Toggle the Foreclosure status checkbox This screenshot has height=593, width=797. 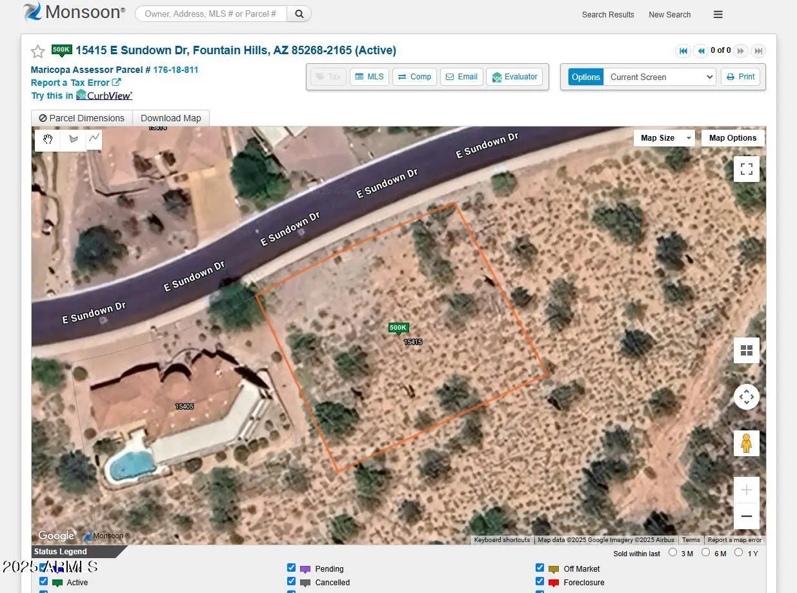tap(540, 581)
